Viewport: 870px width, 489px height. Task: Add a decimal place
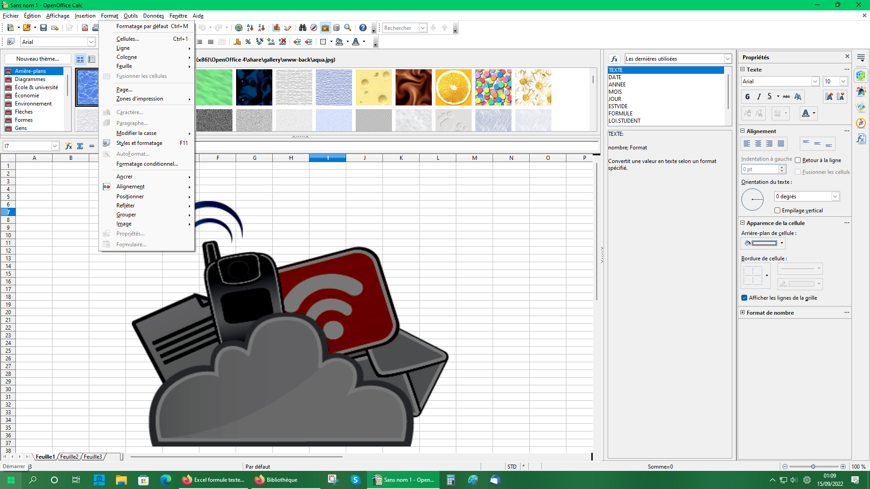[x=271, y=42]
